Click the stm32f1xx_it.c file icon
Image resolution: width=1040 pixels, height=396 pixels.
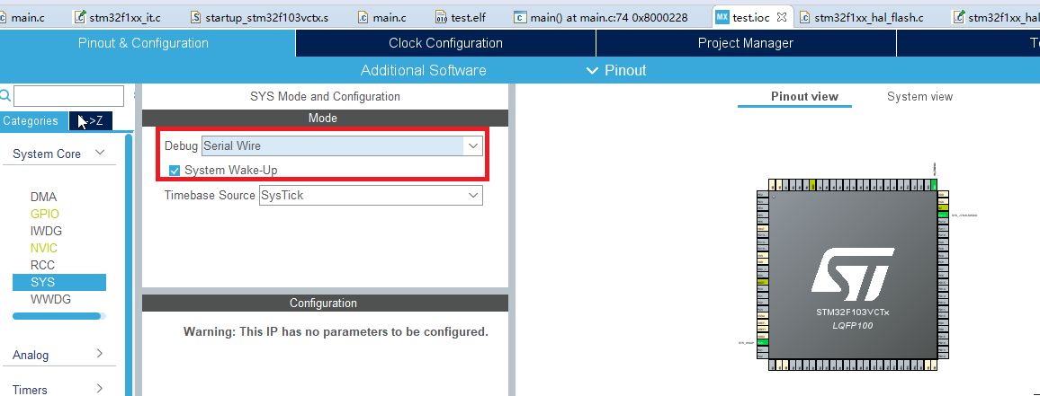(80, 17)
